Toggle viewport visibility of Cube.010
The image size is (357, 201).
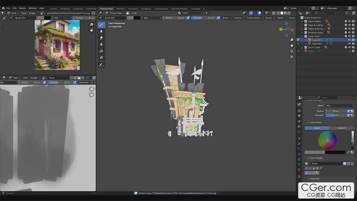point(349,43)
